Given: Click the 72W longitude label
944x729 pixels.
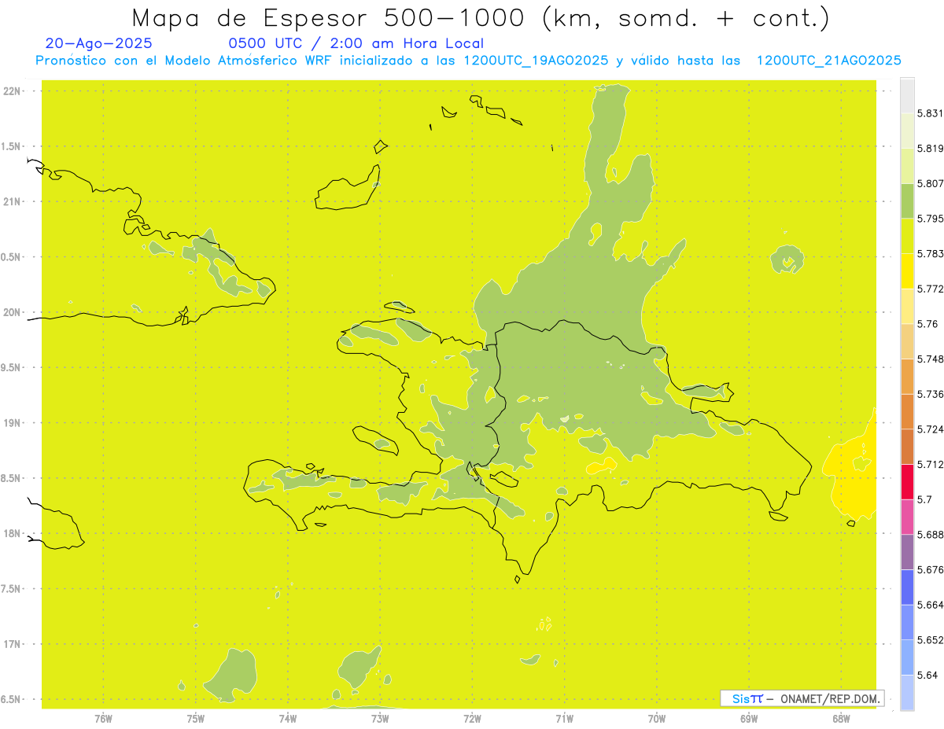Looking at the screenshot, I should (472, 718).
